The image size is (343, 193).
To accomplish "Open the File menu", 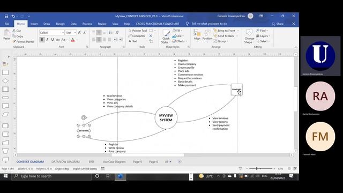I will [x=7, y=24].
